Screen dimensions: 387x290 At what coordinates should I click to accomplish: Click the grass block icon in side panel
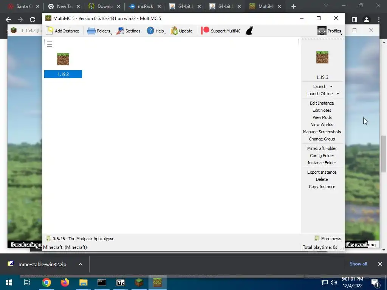322,57
